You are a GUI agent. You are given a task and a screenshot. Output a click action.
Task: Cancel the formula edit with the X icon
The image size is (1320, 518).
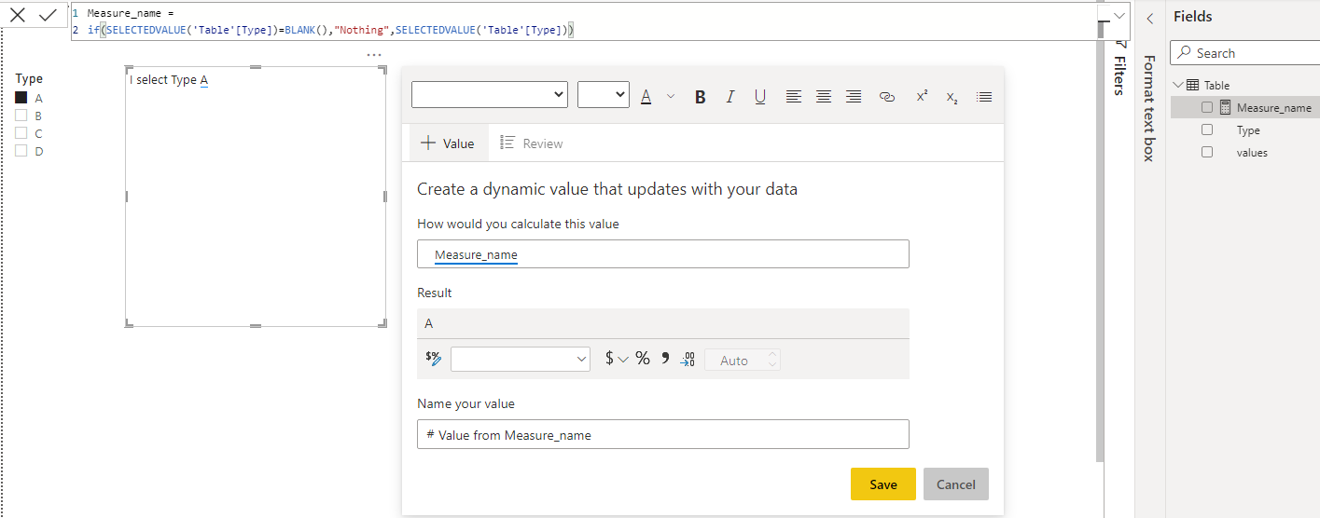pyautogui.click(x=18, y=15)
